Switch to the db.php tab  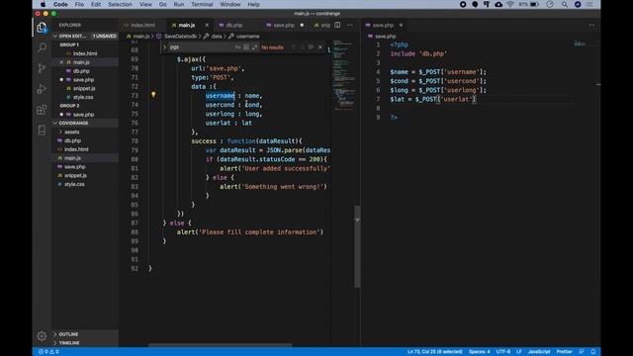click(234, 25)
